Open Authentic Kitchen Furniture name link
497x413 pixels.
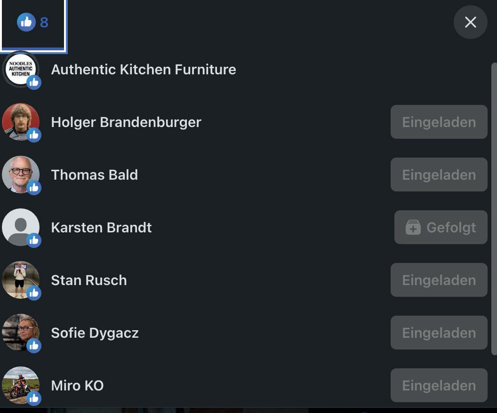(x=144, y=70)
